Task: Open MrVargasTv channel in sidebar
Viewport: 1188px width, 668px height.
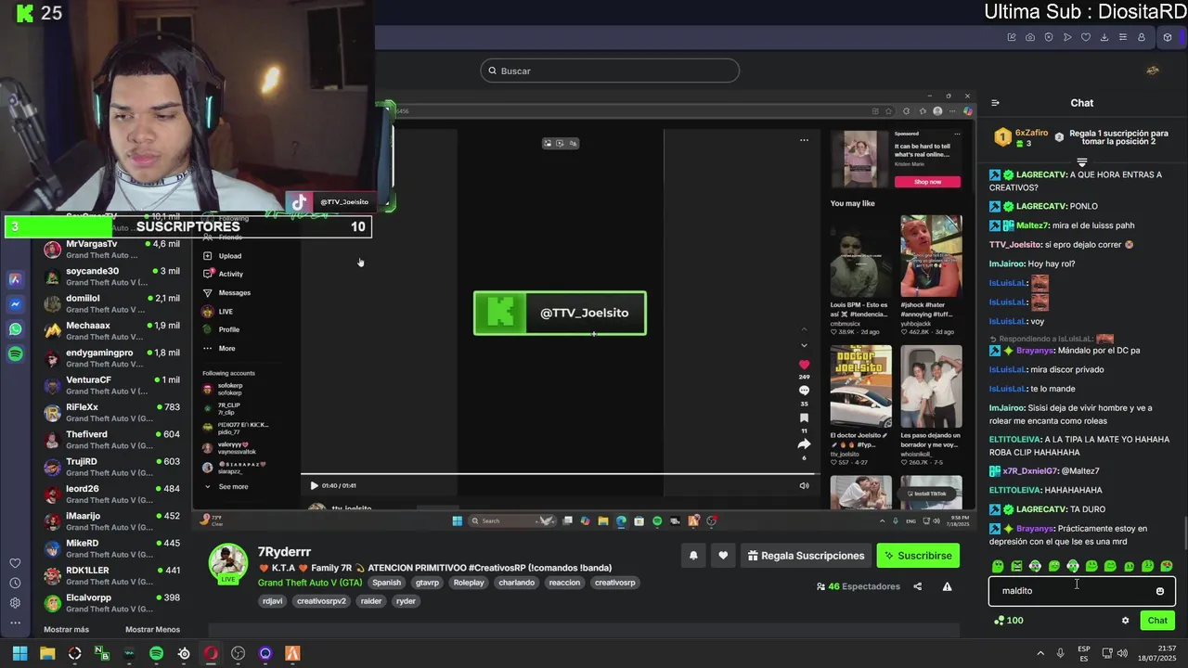Action: pyautogui.click(x=113, y=250)
